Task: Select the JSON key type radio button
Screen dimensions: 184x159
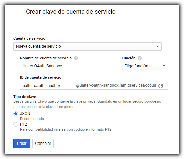Action: (16, 114)
